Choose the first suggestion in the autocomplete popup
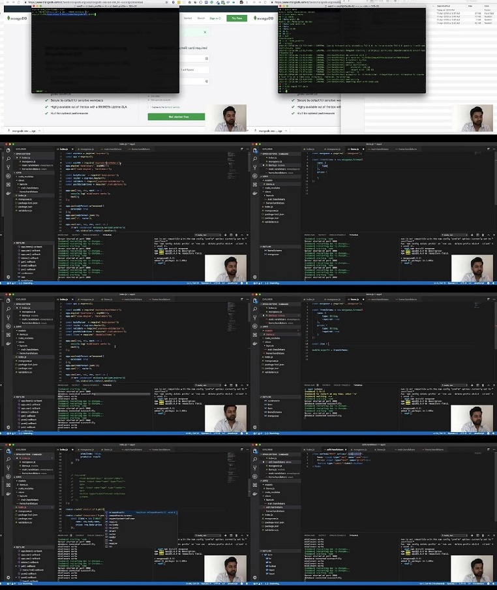 click(x=141, y=512)
